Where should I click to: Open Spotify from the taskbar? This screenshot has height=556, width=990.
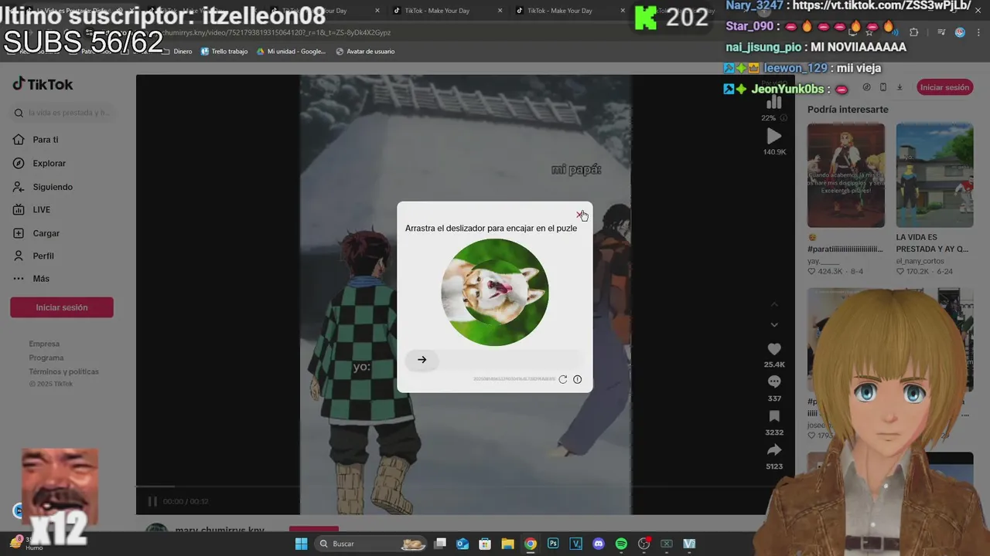[x=621, y=544]
